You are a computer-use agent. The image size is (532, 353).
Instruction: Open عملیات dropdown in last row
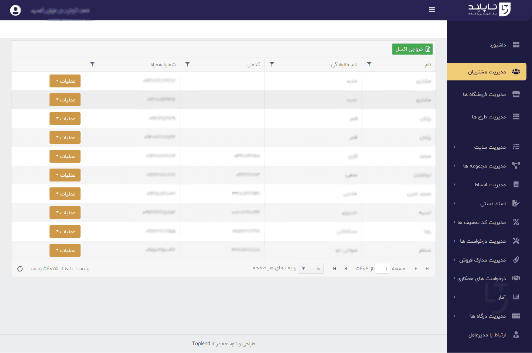[65, 250]
